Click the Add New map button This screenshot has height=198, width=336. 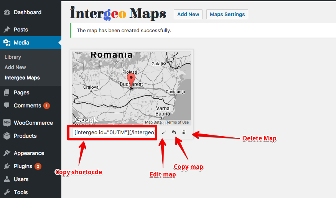pyautogui.click(x=188, y=14)
